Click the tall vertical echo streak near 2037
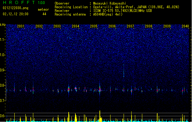 tap(124, 71)
